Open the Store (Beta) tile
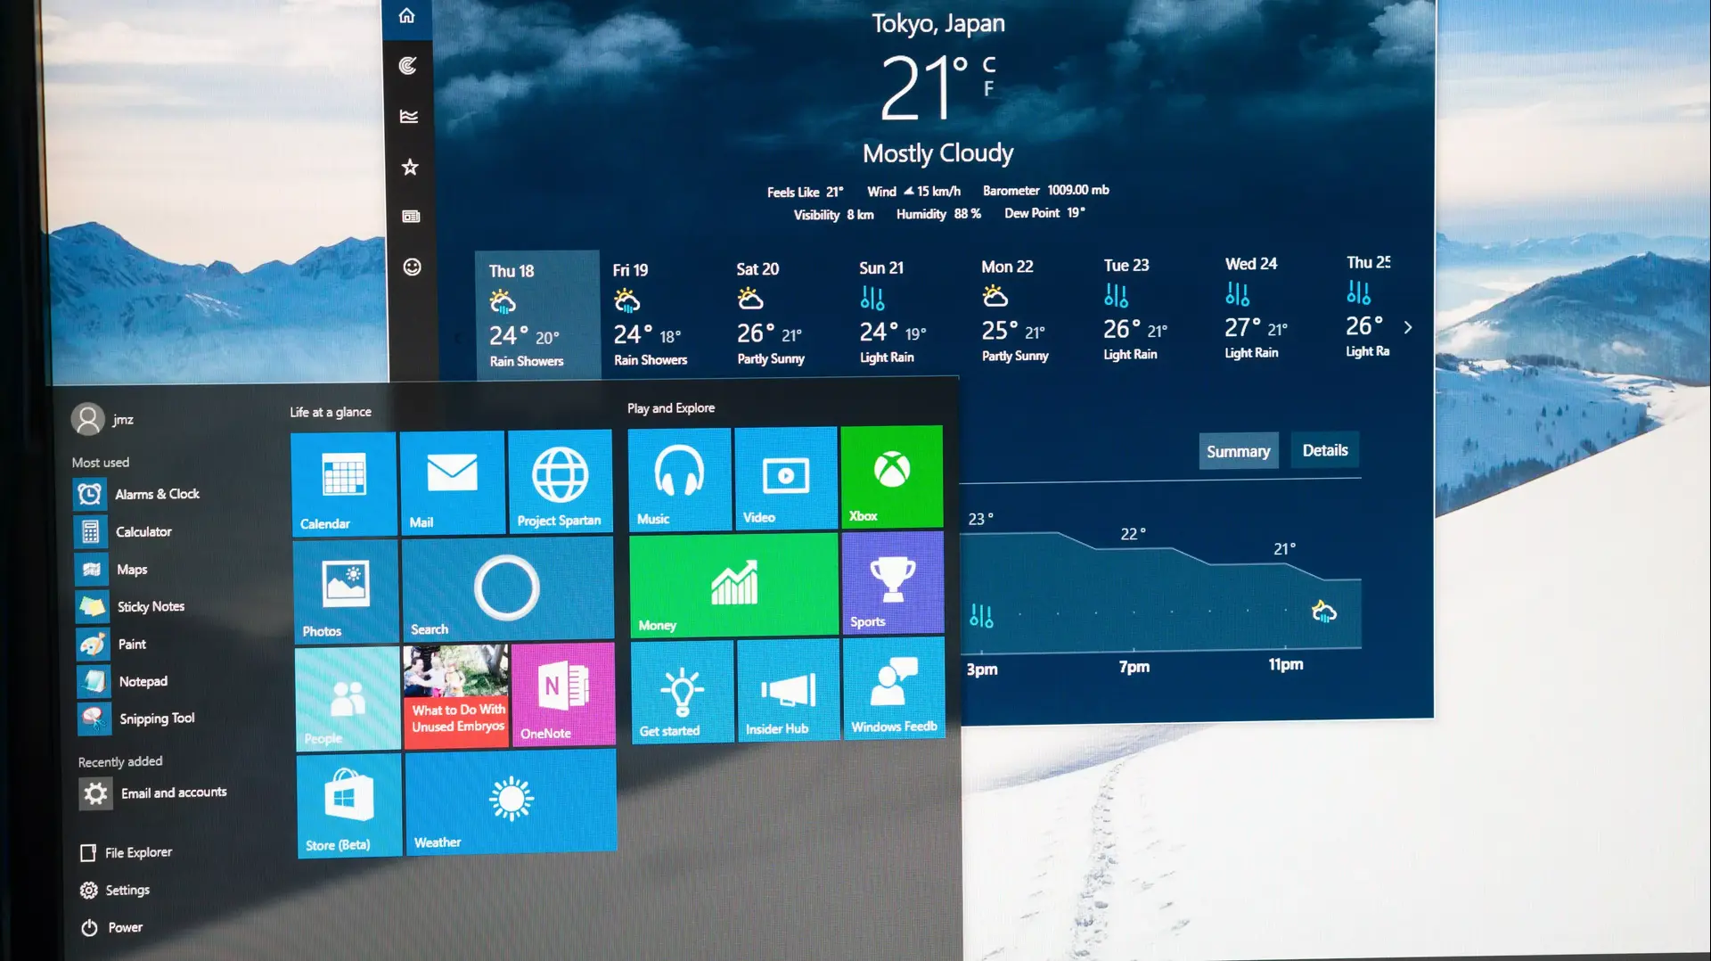The height and width of the screenshot is (961, 1711). (349, 807)
